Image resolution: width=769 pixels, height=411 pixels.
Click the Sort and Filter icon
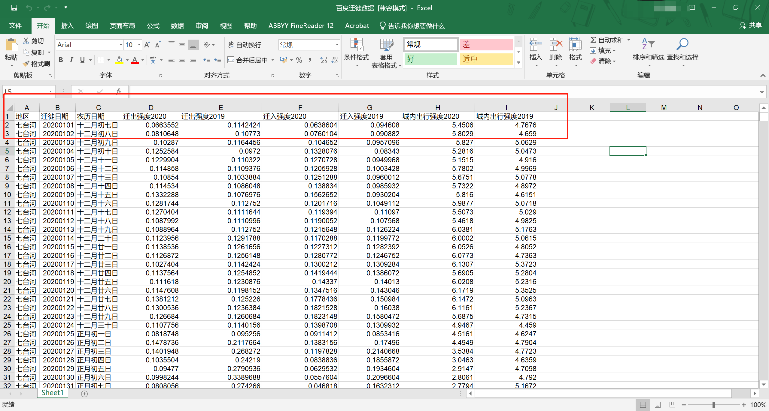point(648,44)
